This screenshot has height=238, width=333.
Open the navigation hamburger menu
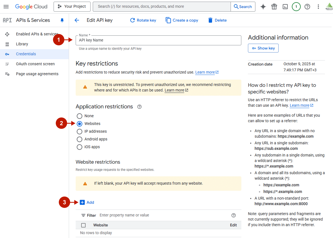(6, 7)
